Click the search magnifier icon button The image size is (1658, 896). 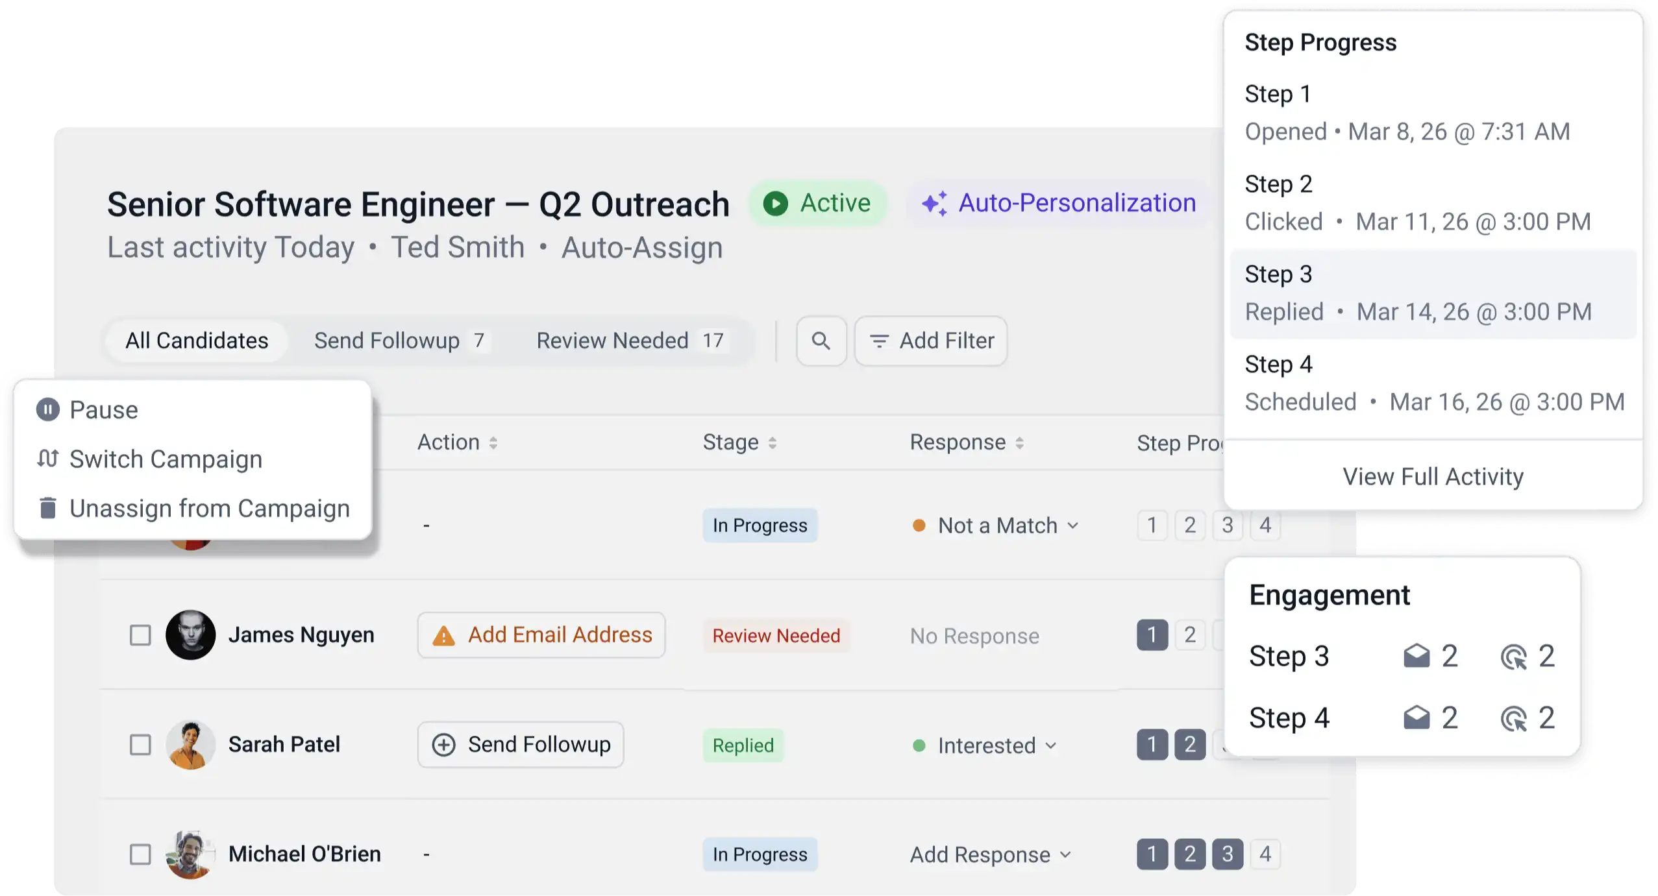click(x=821, y=341)
